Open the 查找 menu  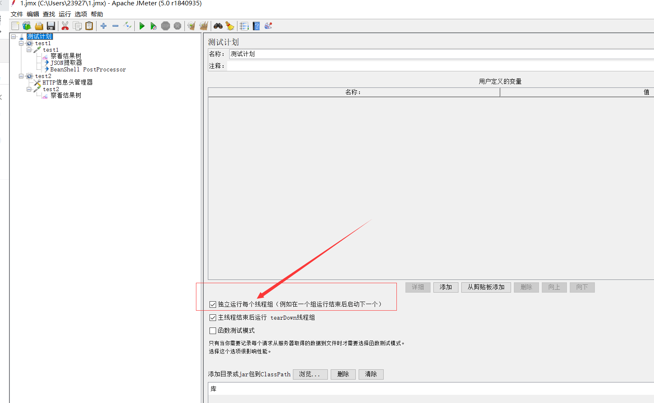tap(49, 14)
